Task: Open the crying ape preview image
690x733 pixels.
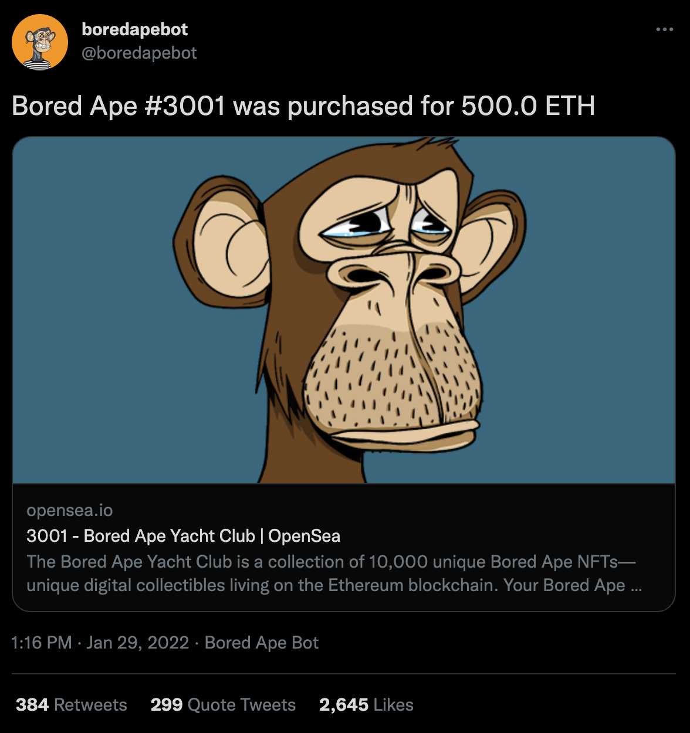Action: (x=344, y=310)
